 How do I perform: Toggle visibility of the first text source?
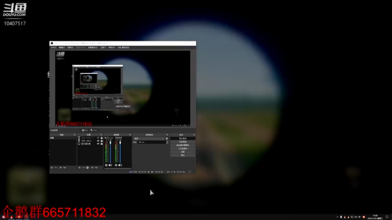(x=98, y=138)
